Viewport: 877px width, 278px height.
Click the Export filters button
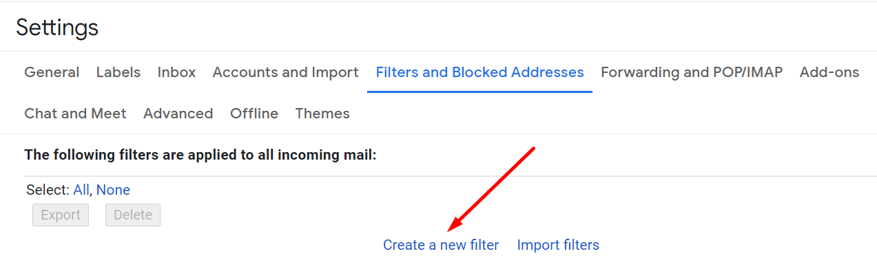coord(61,215)
